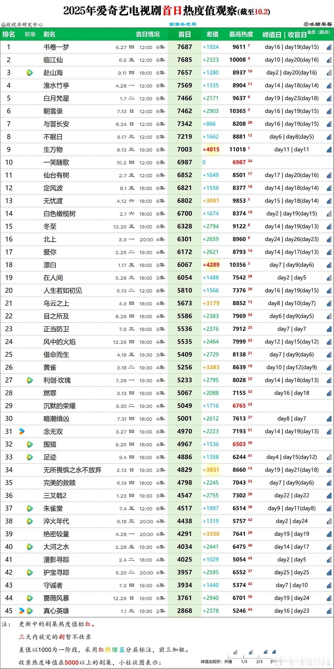334x669 pixels.
Task: Click the red peak heat value 6503
Action: point(239,444)
